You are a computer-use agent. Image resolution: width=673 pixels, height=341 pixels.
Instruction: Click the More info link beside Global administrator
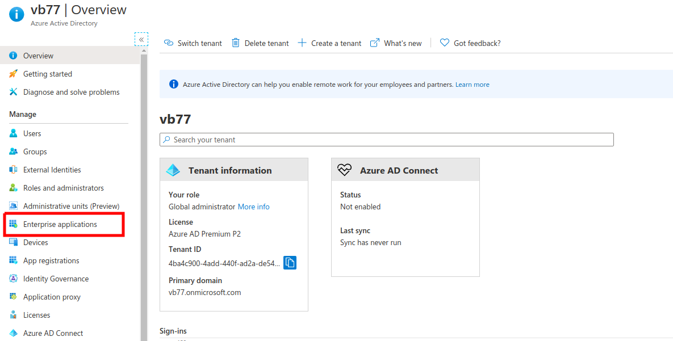tap(254, 207)
